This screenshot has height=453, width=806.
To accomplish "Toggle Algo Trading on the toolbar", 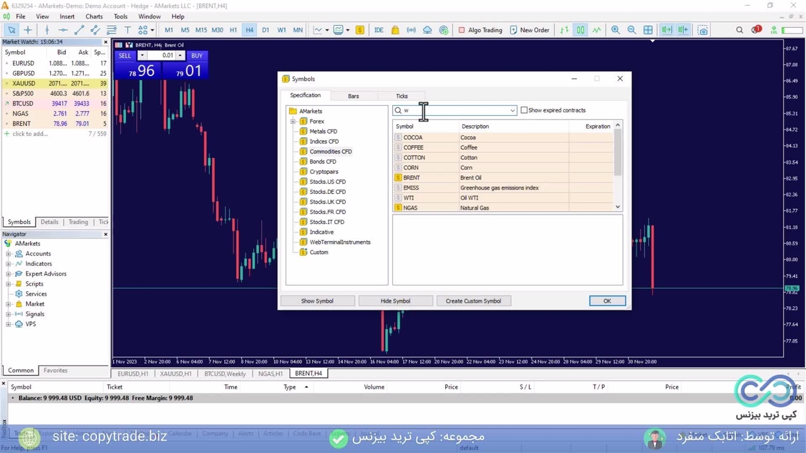I will [x=480, y=30].
